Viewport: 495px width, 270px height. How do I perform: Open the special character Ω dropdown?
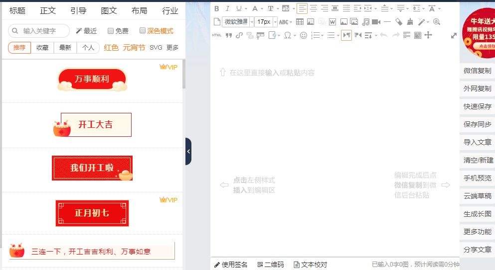tap(295, 35)
